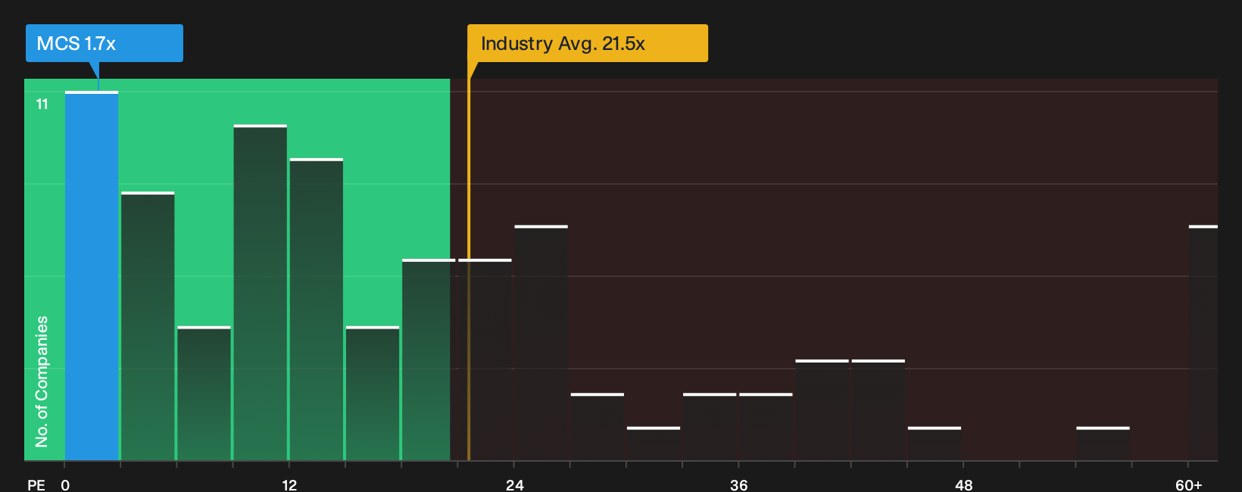This screenshot has width=1242, height=492.
Task: Select the highlighted blue MCS bar
Action: (92, 276)
